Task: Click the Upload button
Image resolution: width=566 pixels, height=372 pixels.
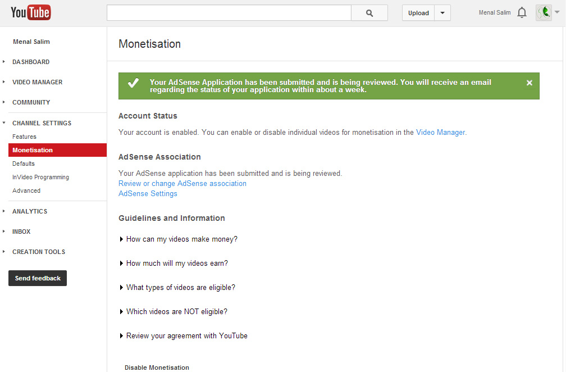Action: [x=418, y=13]
